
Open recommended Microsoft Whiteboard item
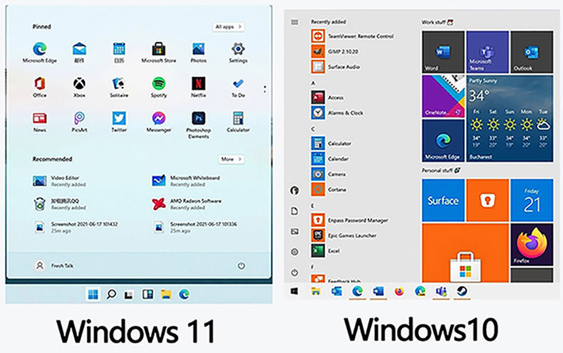click(x=185, y=181)
